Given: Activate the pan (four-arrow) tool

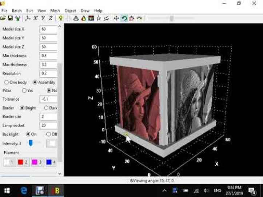Looking at the screenshot, I should pyautogui.click(x=116, y=18).
